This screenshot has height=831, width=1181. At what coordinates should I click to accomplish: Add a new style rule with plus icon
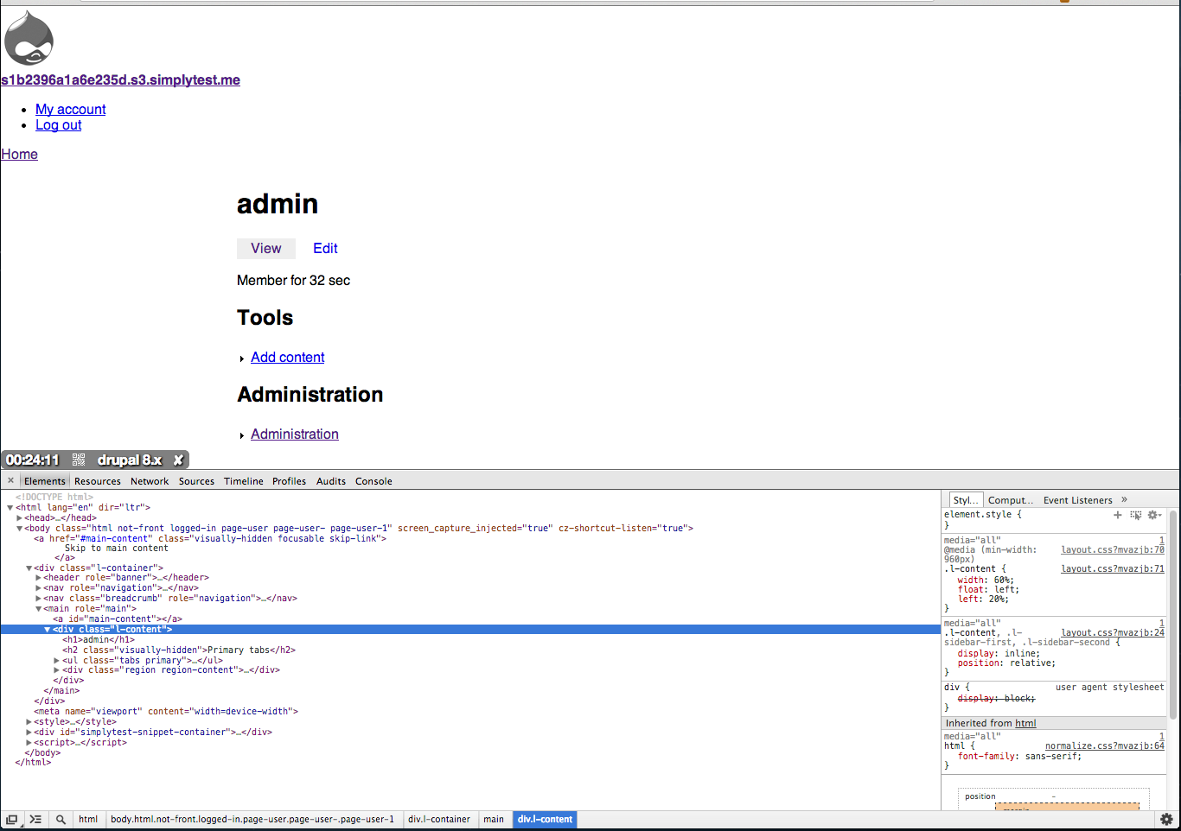1117,515
